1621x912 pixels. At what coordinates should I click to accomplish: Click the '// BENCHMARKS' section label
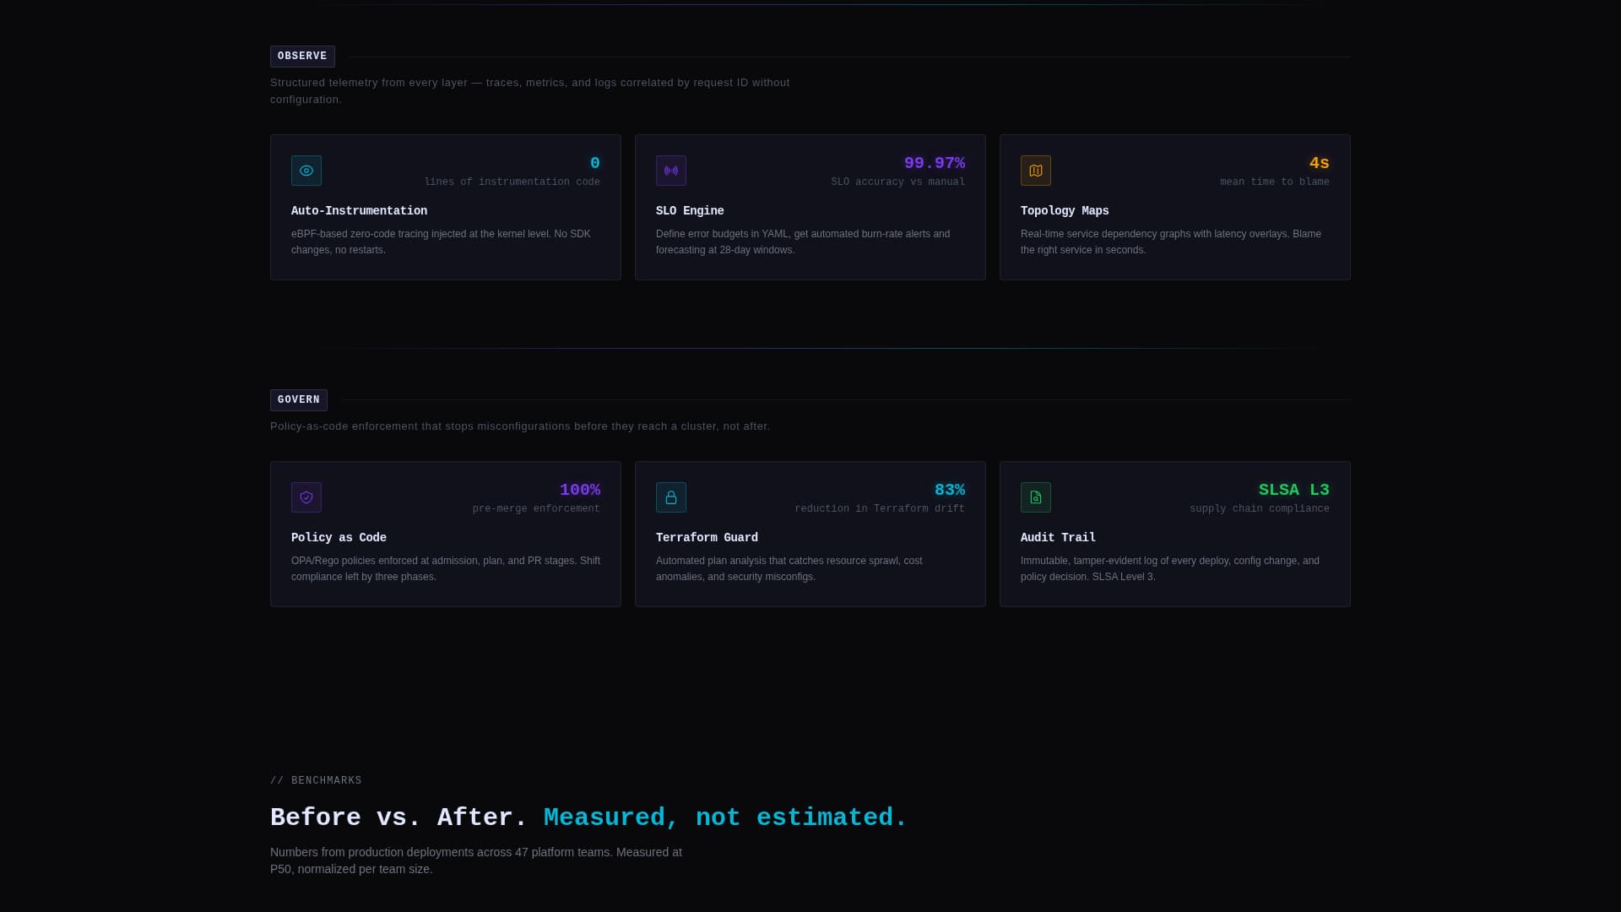point(316,781)
